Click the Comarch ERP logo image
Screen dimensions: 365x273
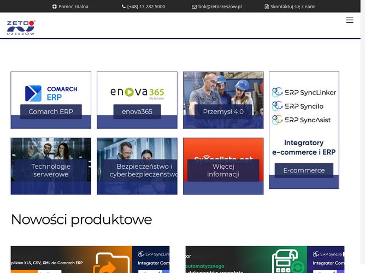51,93
